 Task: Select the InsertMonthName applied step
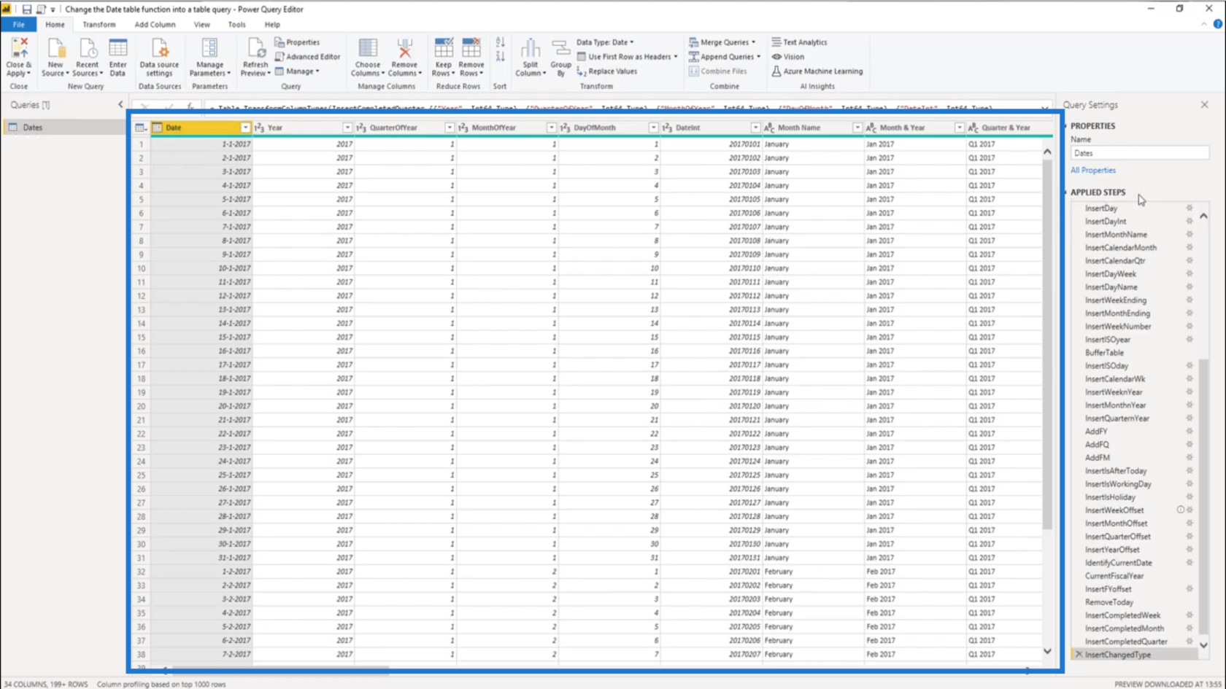[x=1116, y=234]
